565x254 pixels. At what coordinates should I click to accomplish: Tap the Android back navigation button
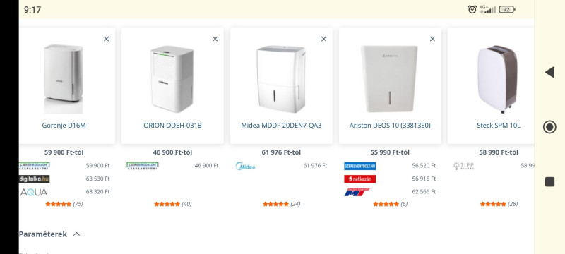click(x=549, y=72)
